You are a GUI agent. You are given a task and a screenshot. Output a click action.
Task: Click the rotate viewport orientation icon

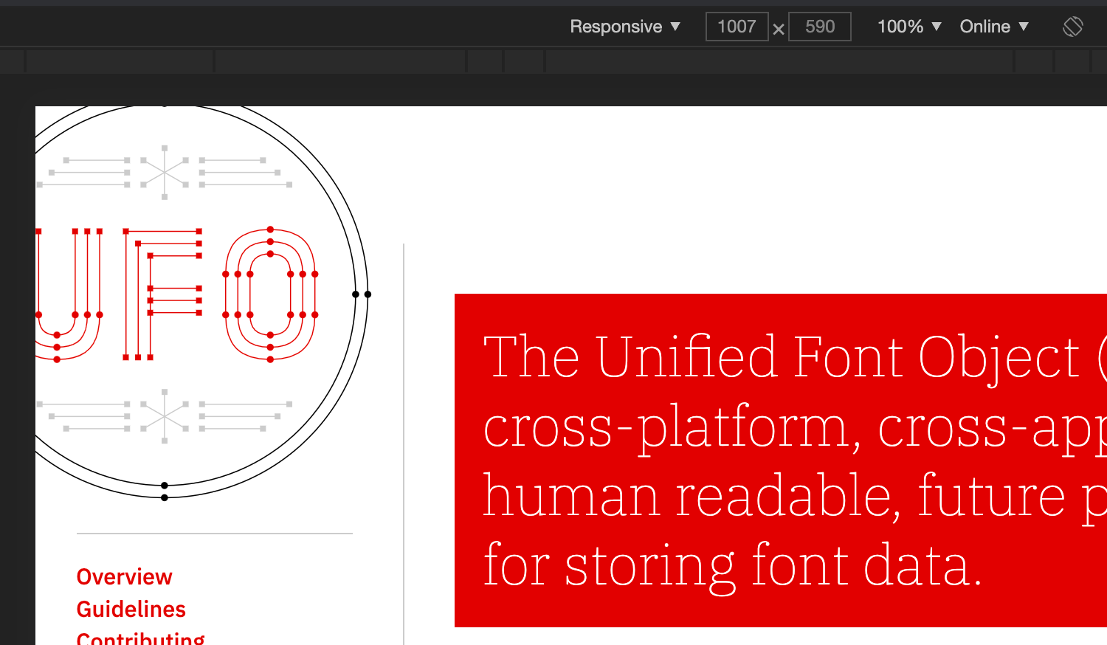1072,26
